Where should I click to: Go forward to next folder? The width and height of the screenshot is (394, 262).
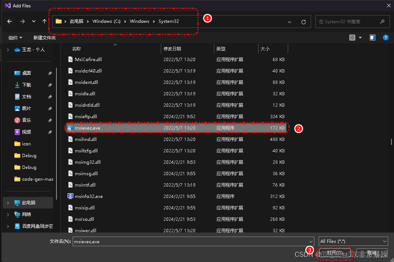(23, 22)
